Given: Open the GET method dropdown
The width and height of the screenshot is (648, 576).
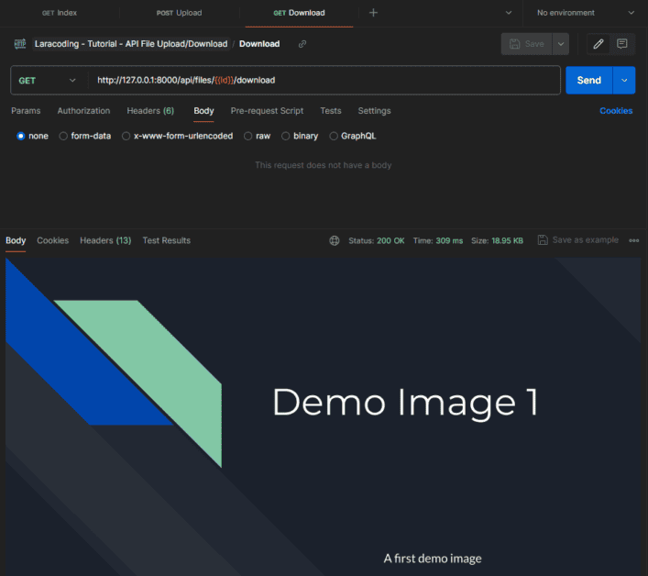Looking at the screenshot, I should 48,80.
